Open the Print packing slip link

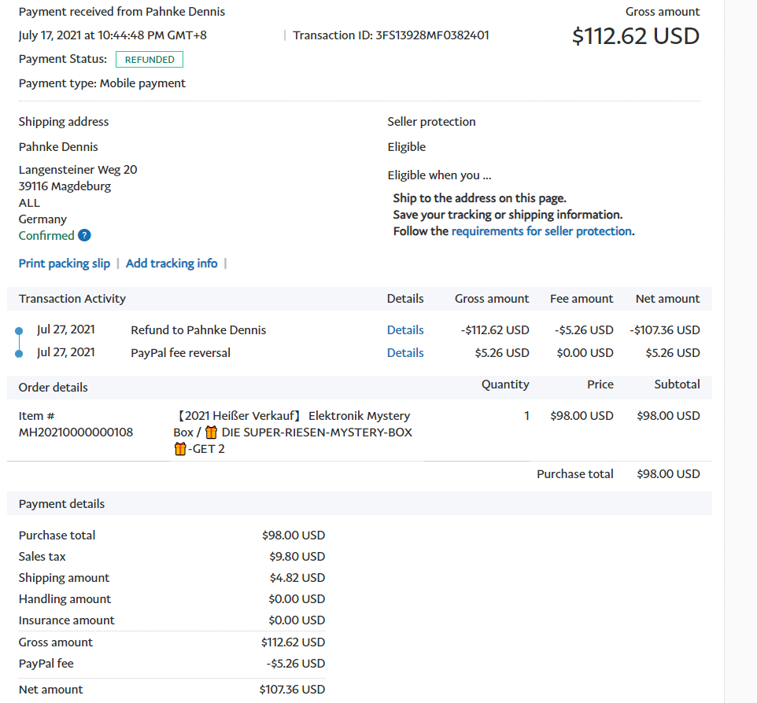click(x=65, y=263)
